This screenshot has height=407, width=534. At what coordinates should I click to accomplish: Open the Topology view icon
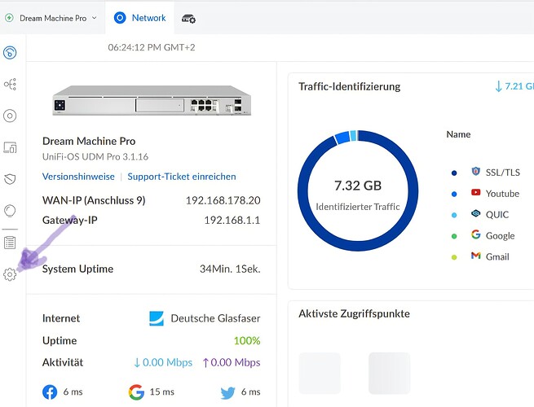[10, 85]
